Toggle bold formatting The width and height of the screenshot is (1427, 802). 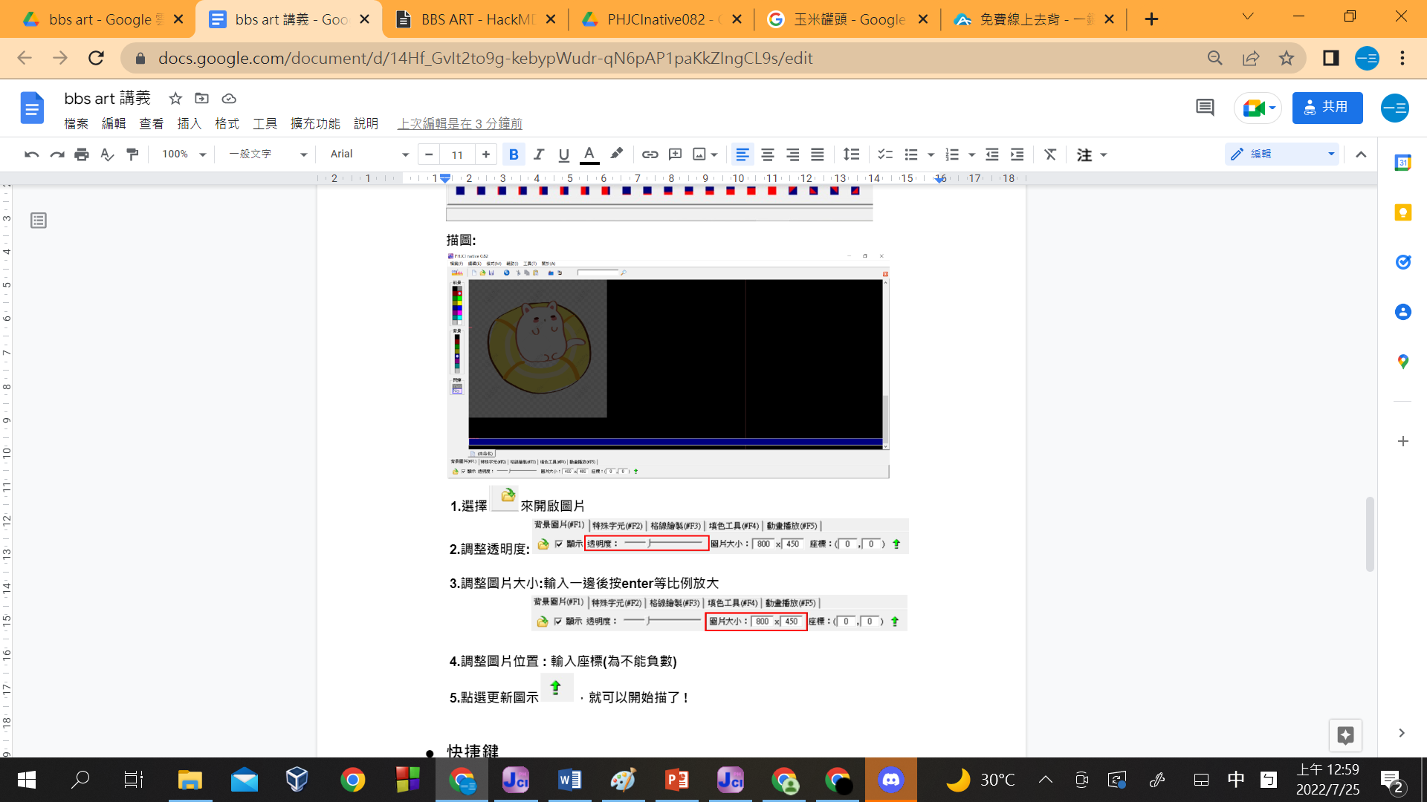tap(514, 154)
